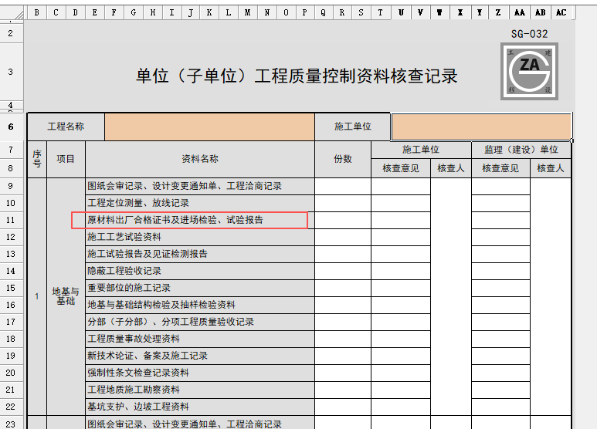This screenshot has height=429, width=597.
Task: Select column header U
Action: pos(401,12)
